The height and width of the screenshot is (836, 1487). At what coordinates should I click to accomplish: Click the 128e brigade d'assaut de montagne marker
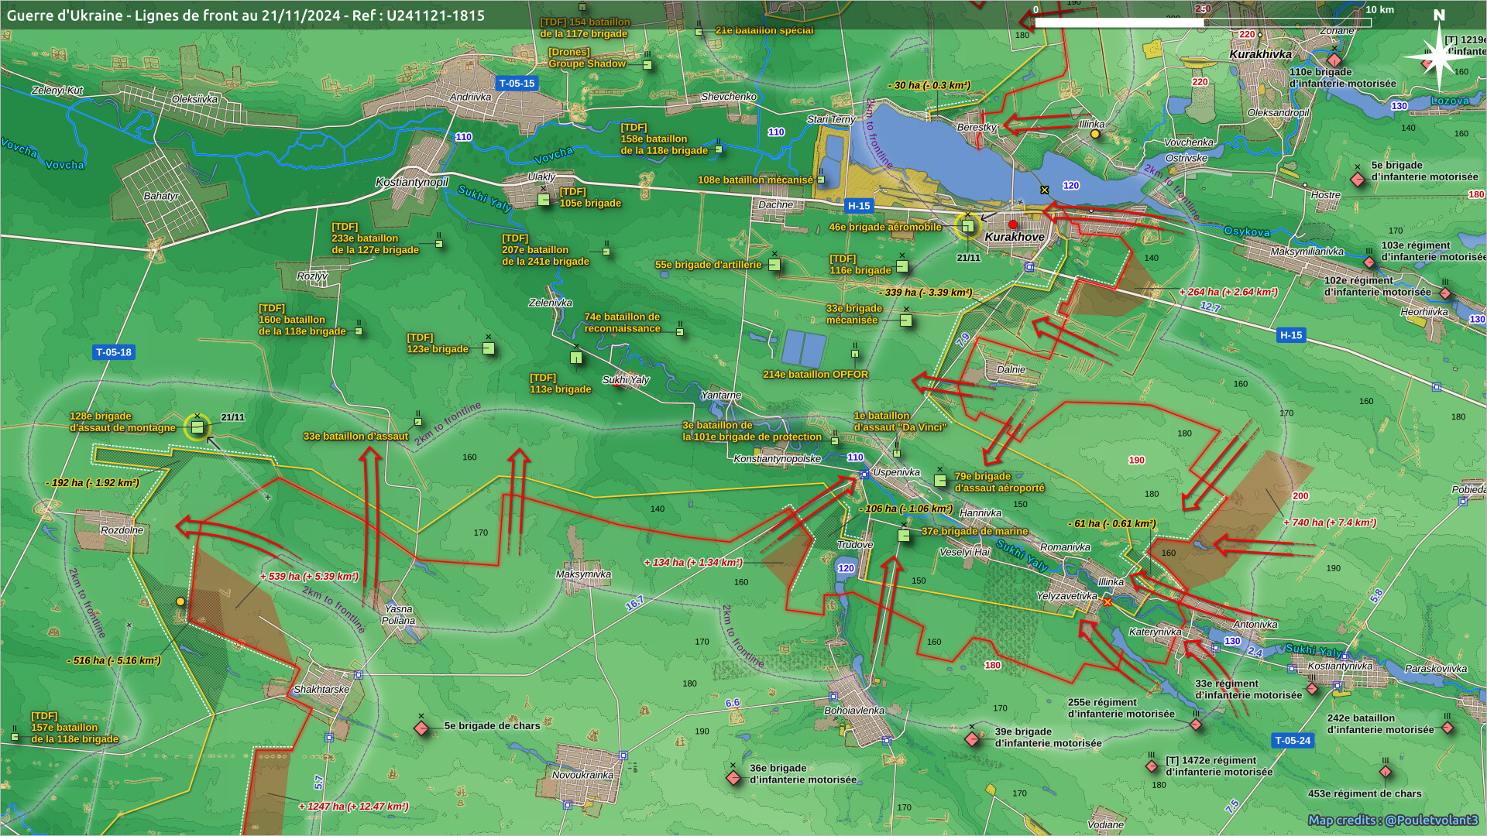(197, 427)
